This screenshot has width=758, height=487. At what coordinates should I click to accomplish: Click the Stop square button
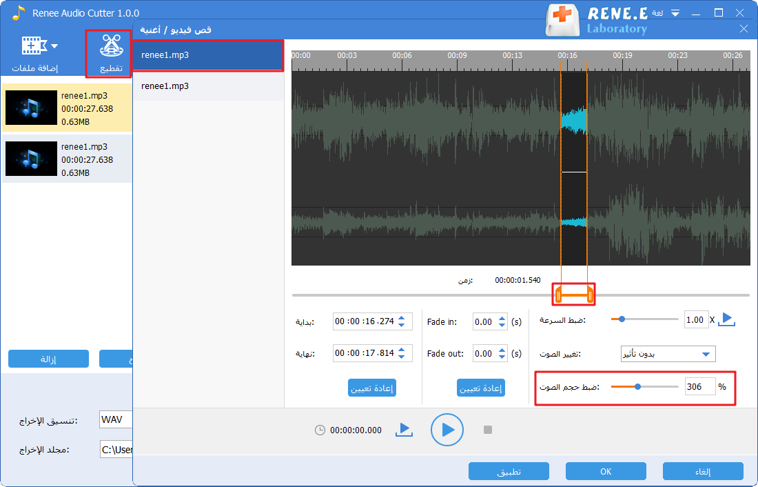pos(488,429)
